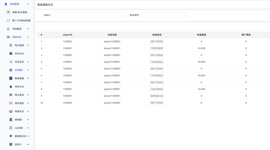
Task: Click the 活动配置 alarm icon
Action: [x=8, y=29]
